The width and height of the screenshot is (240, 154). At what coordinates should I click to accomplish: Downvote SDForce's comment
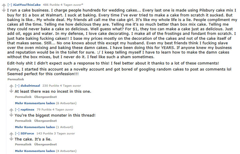pos(12,138)
